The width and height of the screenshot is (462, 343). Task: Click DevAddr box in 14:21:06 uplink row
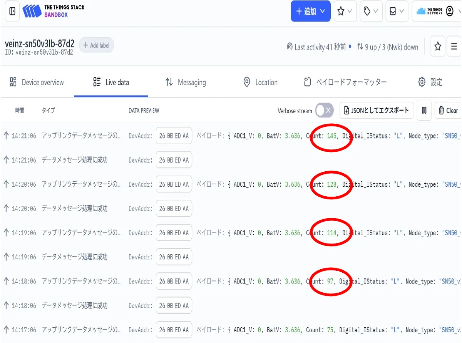pos(174,136)
